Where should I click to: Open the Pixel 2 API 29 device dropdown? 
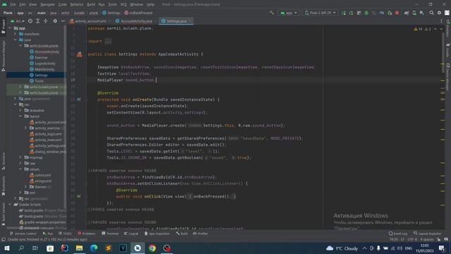point(320,13)
